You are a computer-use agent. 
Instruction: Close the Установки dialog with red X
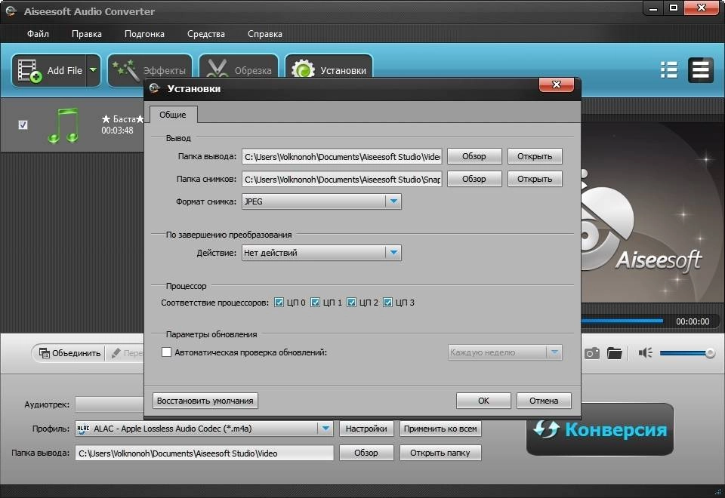[x=557, y=85]
